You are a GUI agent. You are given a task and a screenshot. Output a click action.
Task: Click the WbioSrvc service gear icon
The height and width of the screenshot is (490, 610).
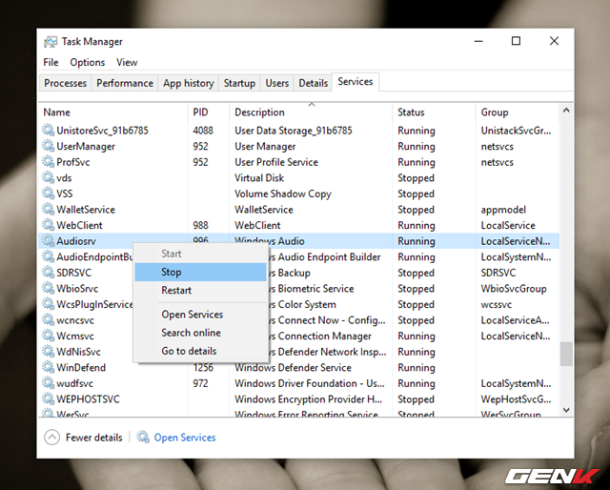pyautogui.click(x=49, y=289)
